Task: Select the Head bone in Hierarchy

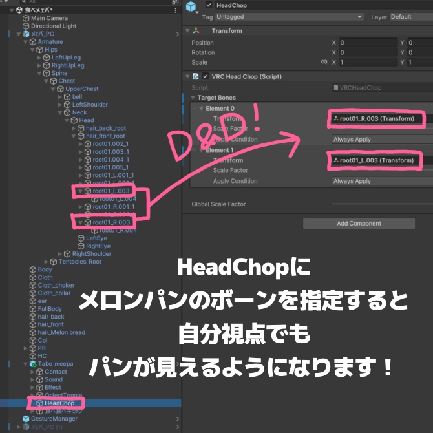Action: click(x=87, y=120)
